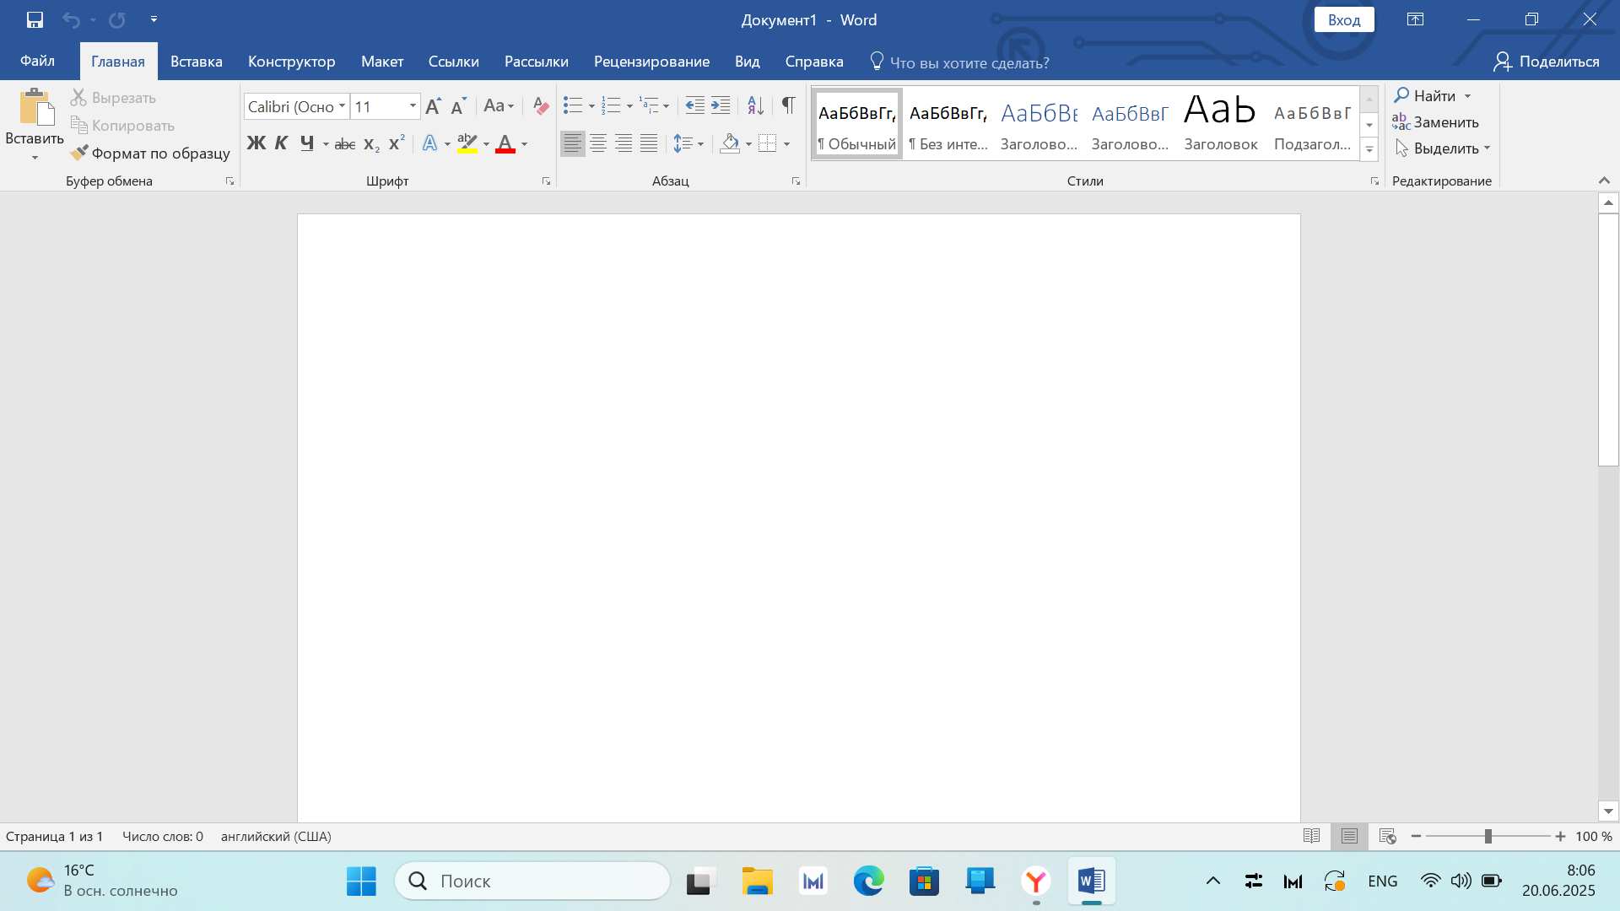The width and height of the screenshot is (1620, 911).
Task: Switch to Read Mode view icon
Action: click(x=1311, y=836)
